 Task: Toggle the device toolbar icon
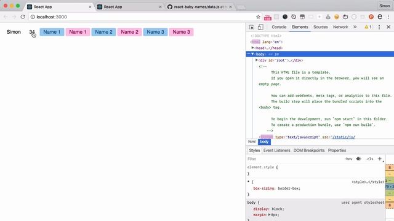(260, 27)
